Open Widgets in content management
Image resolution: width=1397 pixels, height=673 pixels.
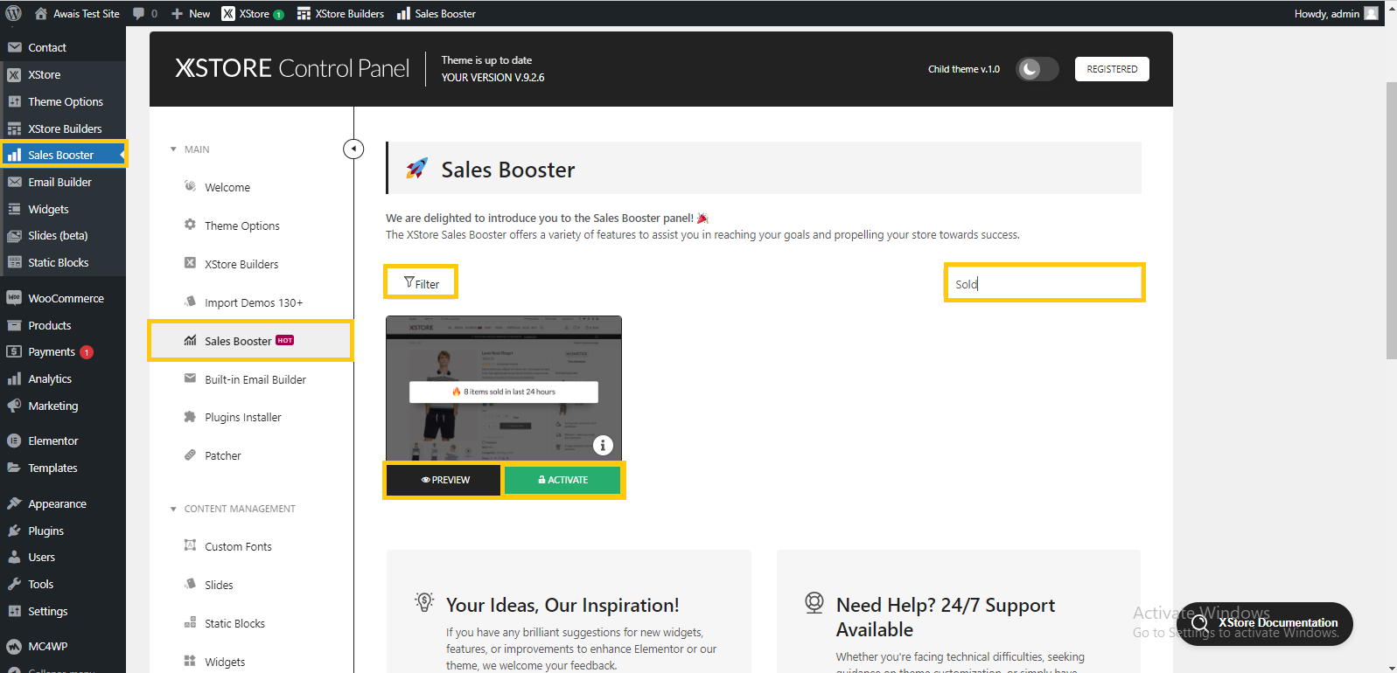(252, 662)
